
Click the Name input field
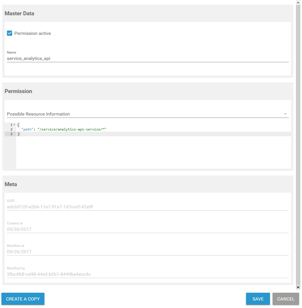click(x=147, y=58)
